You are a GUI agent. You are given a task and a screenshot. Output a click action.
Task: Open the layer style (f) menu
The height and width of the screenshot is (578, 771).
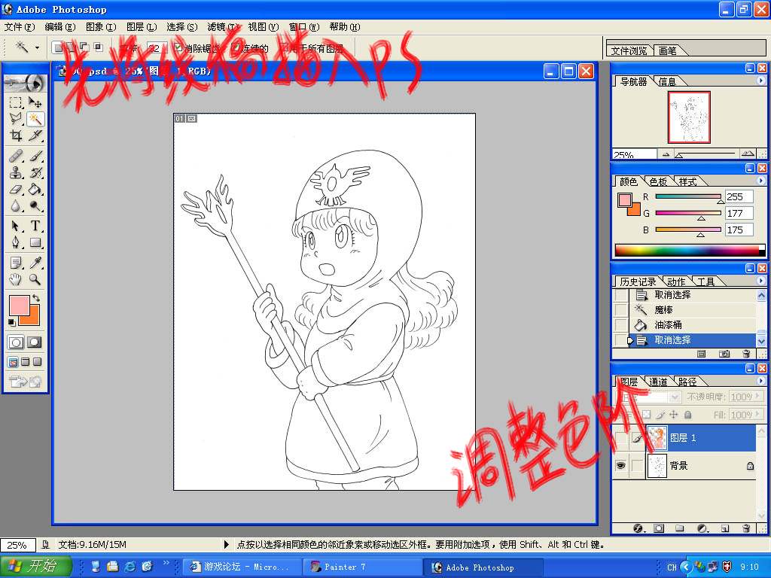(x=638, y=528)
